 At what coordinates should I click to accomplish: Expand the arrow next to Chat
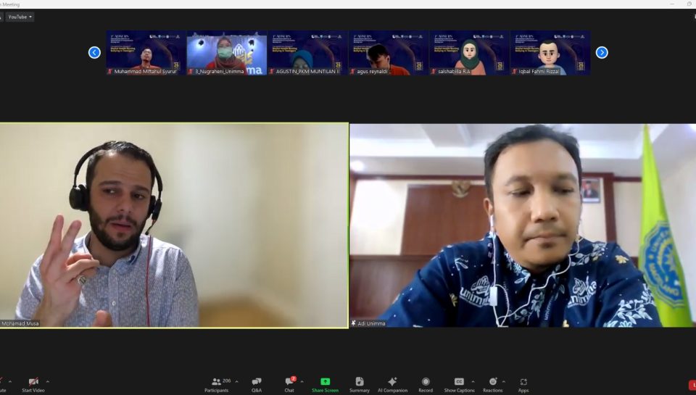(302, 381)
